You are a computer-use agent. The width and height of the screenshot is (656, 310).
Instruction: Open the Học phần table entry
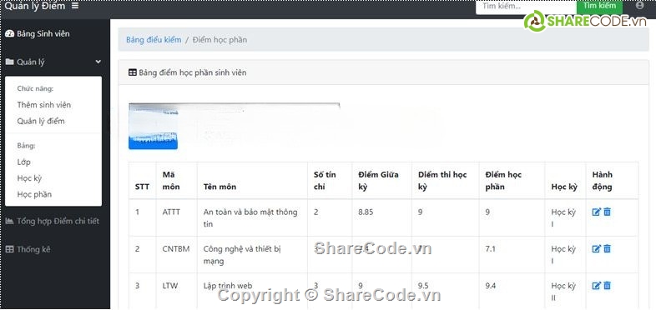pyautogui.click(x=34, y=194)
